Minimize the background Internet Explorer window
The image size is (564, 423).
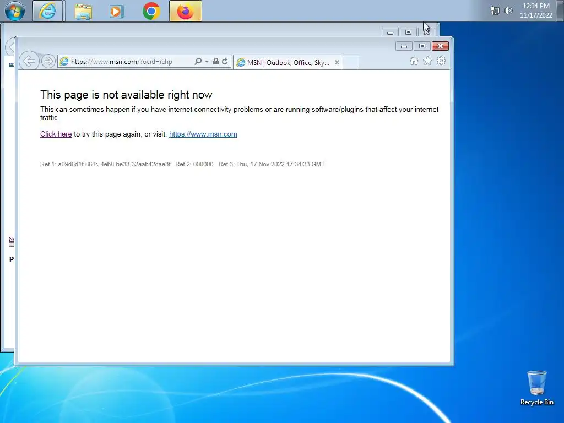390,32
